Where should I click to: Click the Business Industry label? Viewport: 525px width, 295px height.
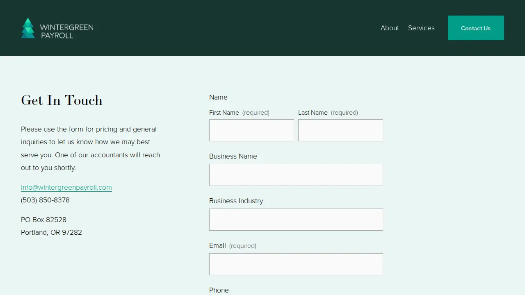click(x=236, y=201)
